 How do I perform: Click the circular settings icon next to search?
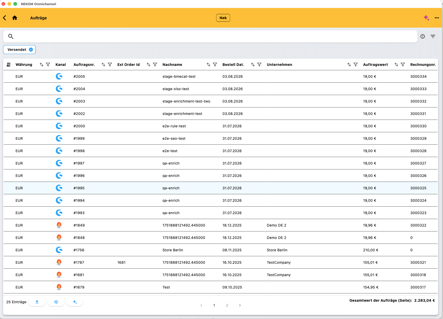coord(423,36)
